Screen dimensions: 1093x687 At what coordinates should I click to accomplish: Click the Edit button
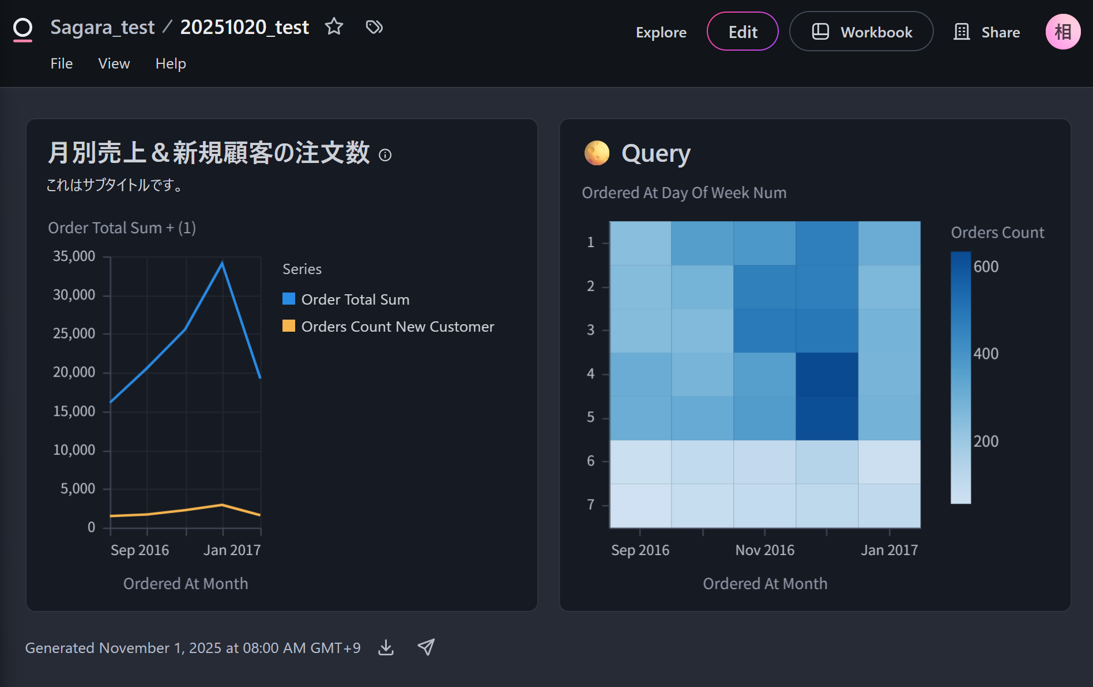coord(743,32)
